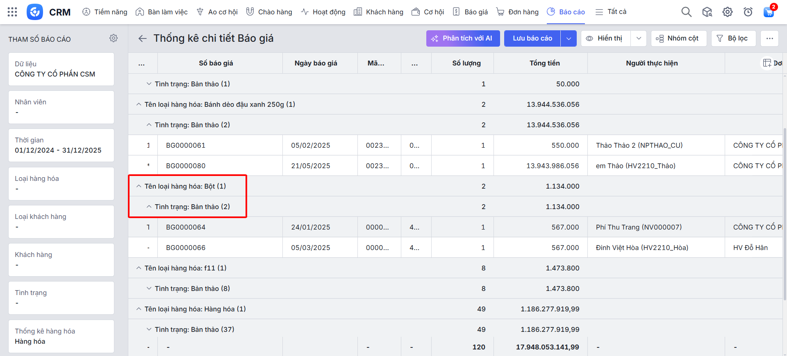Viewport: 787px width, 356px height.
Task: Open the Bộ lọc filter button
Action: [x=733, y=38]
